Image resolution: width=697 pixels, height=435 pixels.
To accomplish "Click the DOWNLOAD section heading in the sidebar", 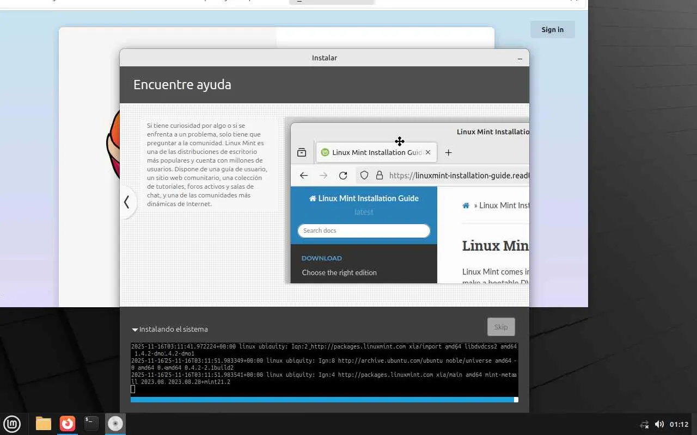I will point(322,258).
